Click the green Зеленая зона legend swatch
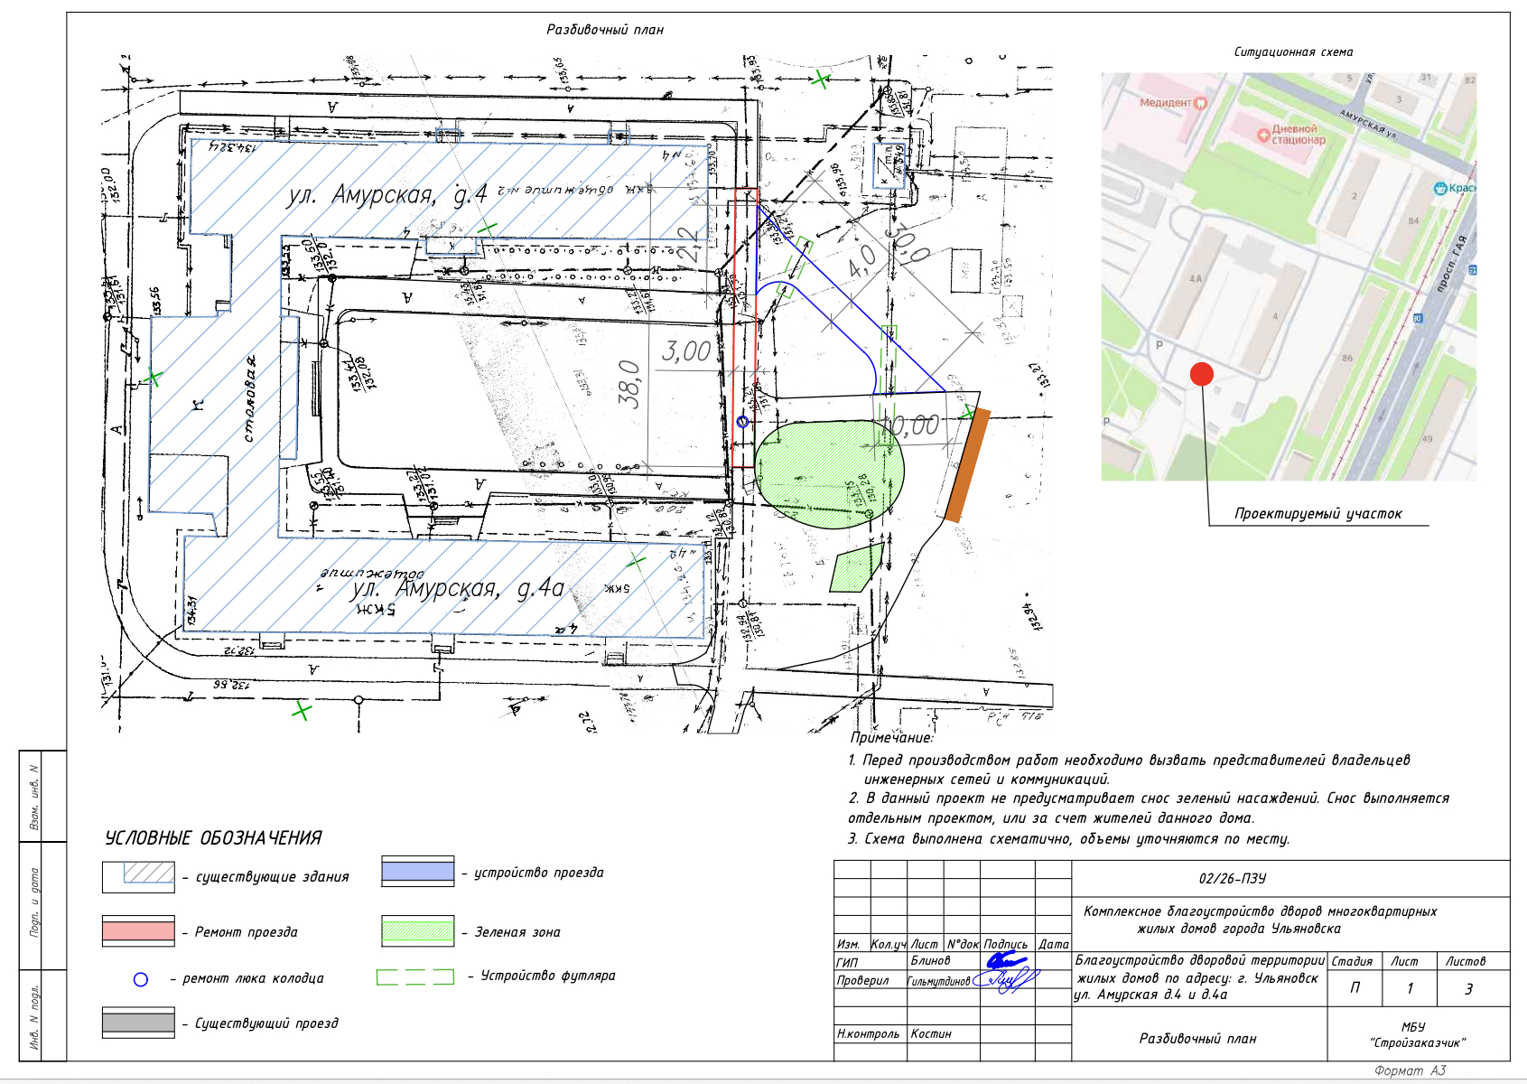The height and width of the screenshot is (1084, 1527). click(417, 931)
